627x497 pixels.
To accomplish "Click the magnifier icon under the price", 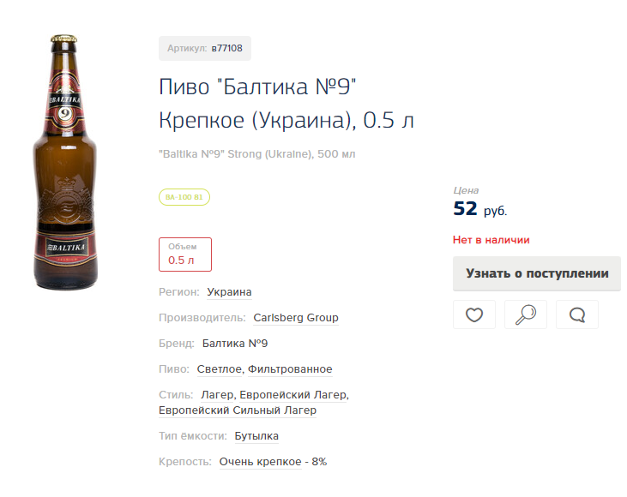I will click(x=526, y=314).
